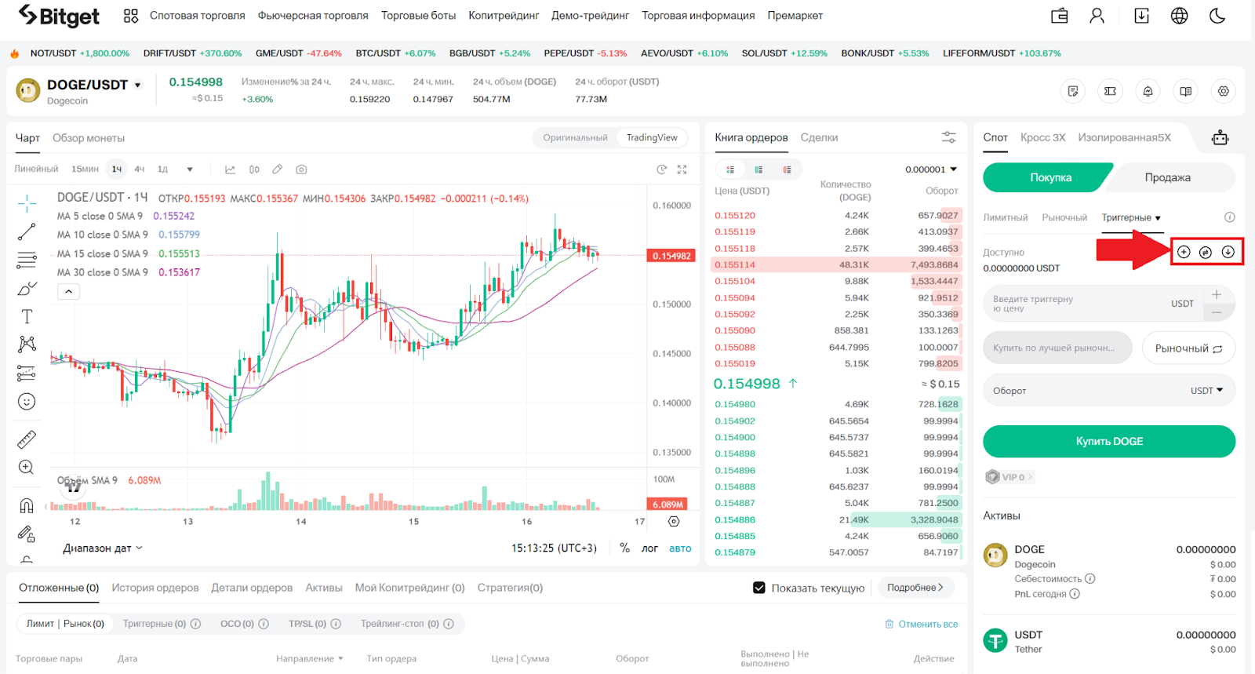
Task: Open chart settings gear below price axis
Action: (x=674, y=521)
